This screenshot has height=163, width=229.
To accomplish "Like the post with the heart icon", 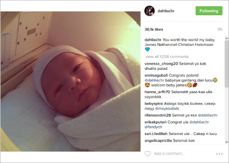I will coord(148,154).
